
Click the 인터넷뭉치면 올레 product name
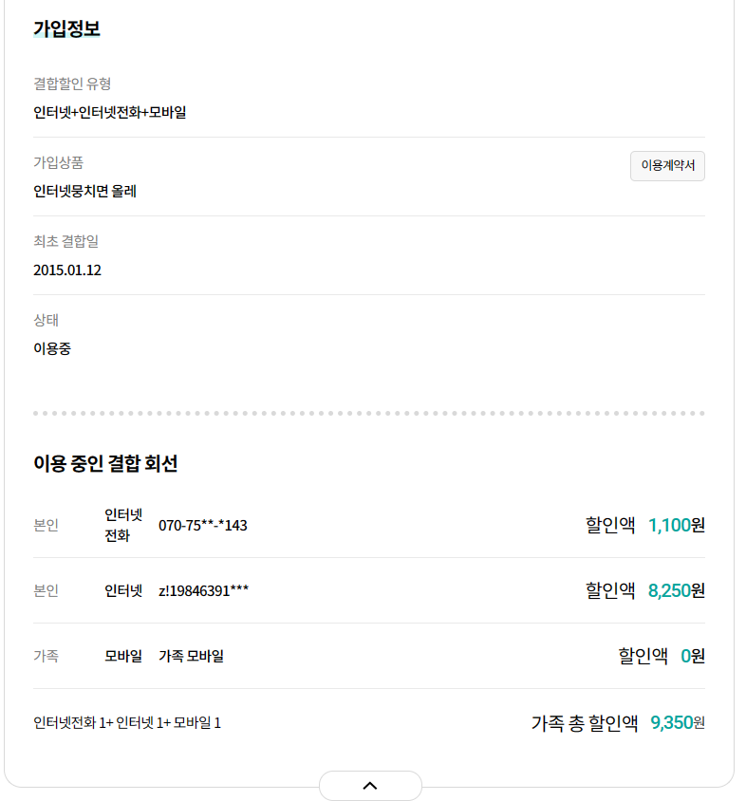[x=84, y=191]
